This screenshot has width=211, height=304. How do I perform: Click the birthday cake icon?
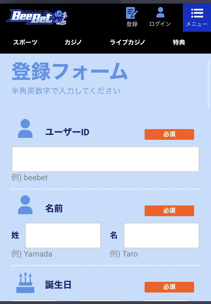click(x=25, y=282)
